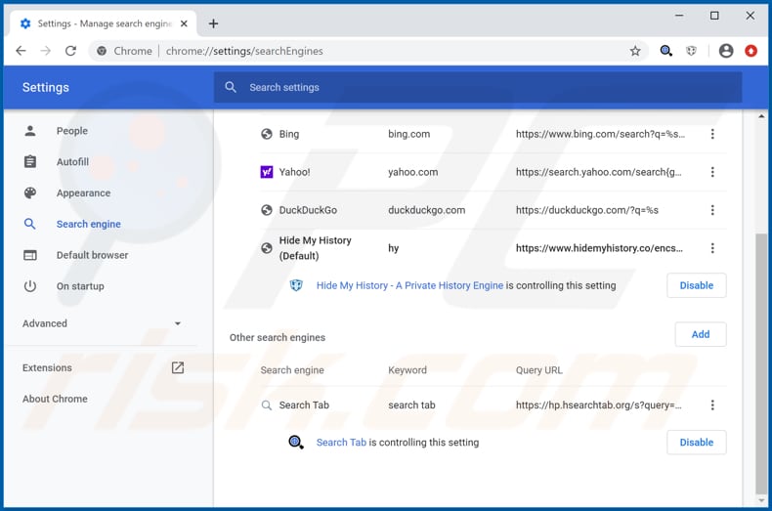Click the hp.hsearchtab.org query URL
This screenshot has height=511, width=772.
(x=599, y=405)
